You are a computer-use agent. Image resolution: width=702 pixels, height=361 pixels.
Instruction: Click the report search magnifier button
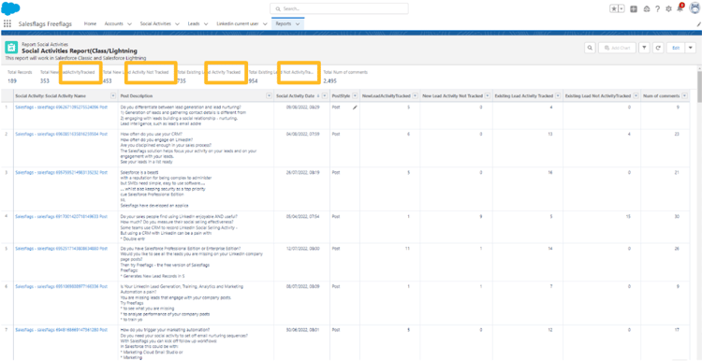[590, 48]
